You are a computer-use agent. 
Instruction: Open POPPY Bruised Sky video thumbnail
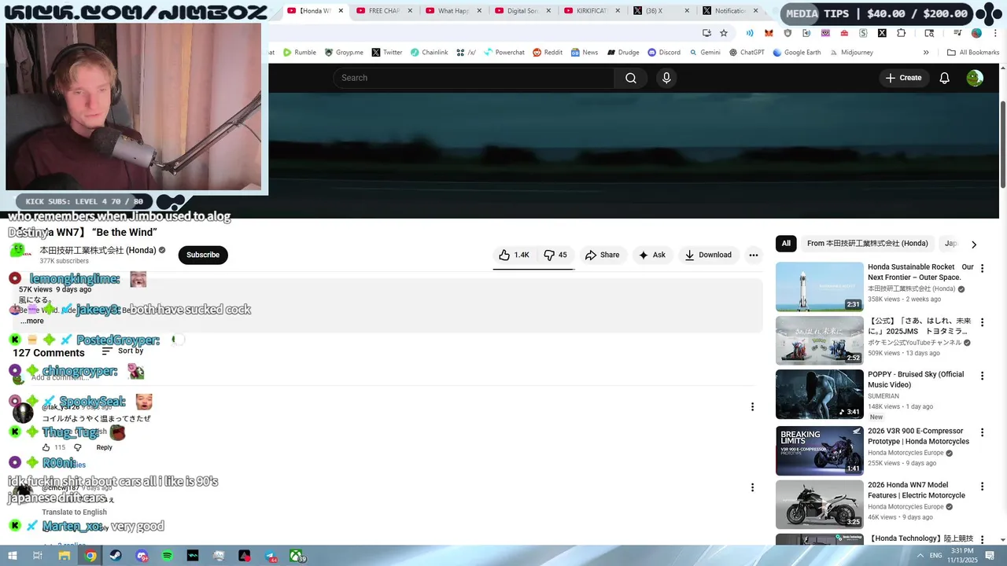[820, 395]
